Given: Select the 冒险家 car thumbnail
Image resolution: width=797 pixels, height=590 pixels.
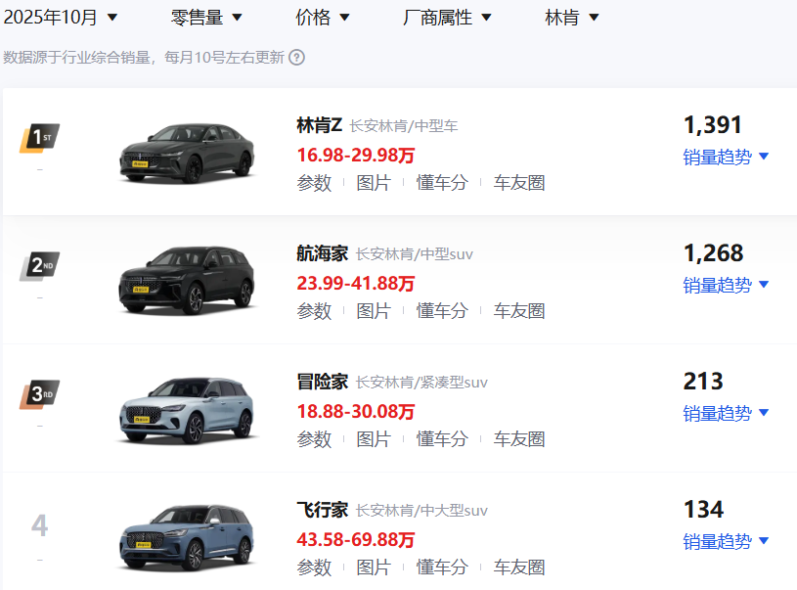Looking at the screenshot, I should point(187,410).
